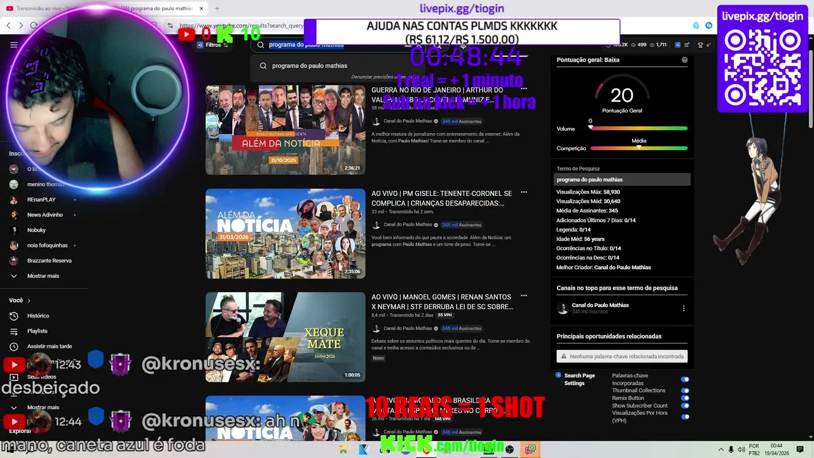Go forward using browser forward arrow
The width and height of the screenshot is (814, 458).
point(21,25)
